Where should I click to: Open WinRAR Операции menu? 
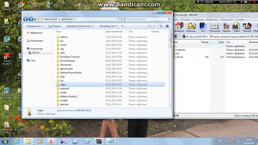[198, 20]
